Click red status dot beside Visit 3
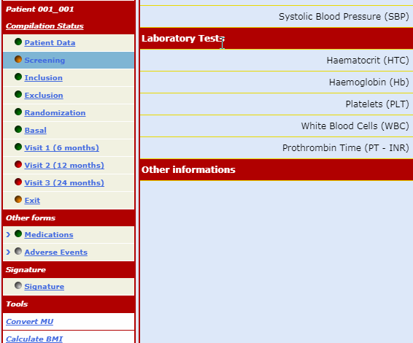The image size is (413, 343). (18, 182)
